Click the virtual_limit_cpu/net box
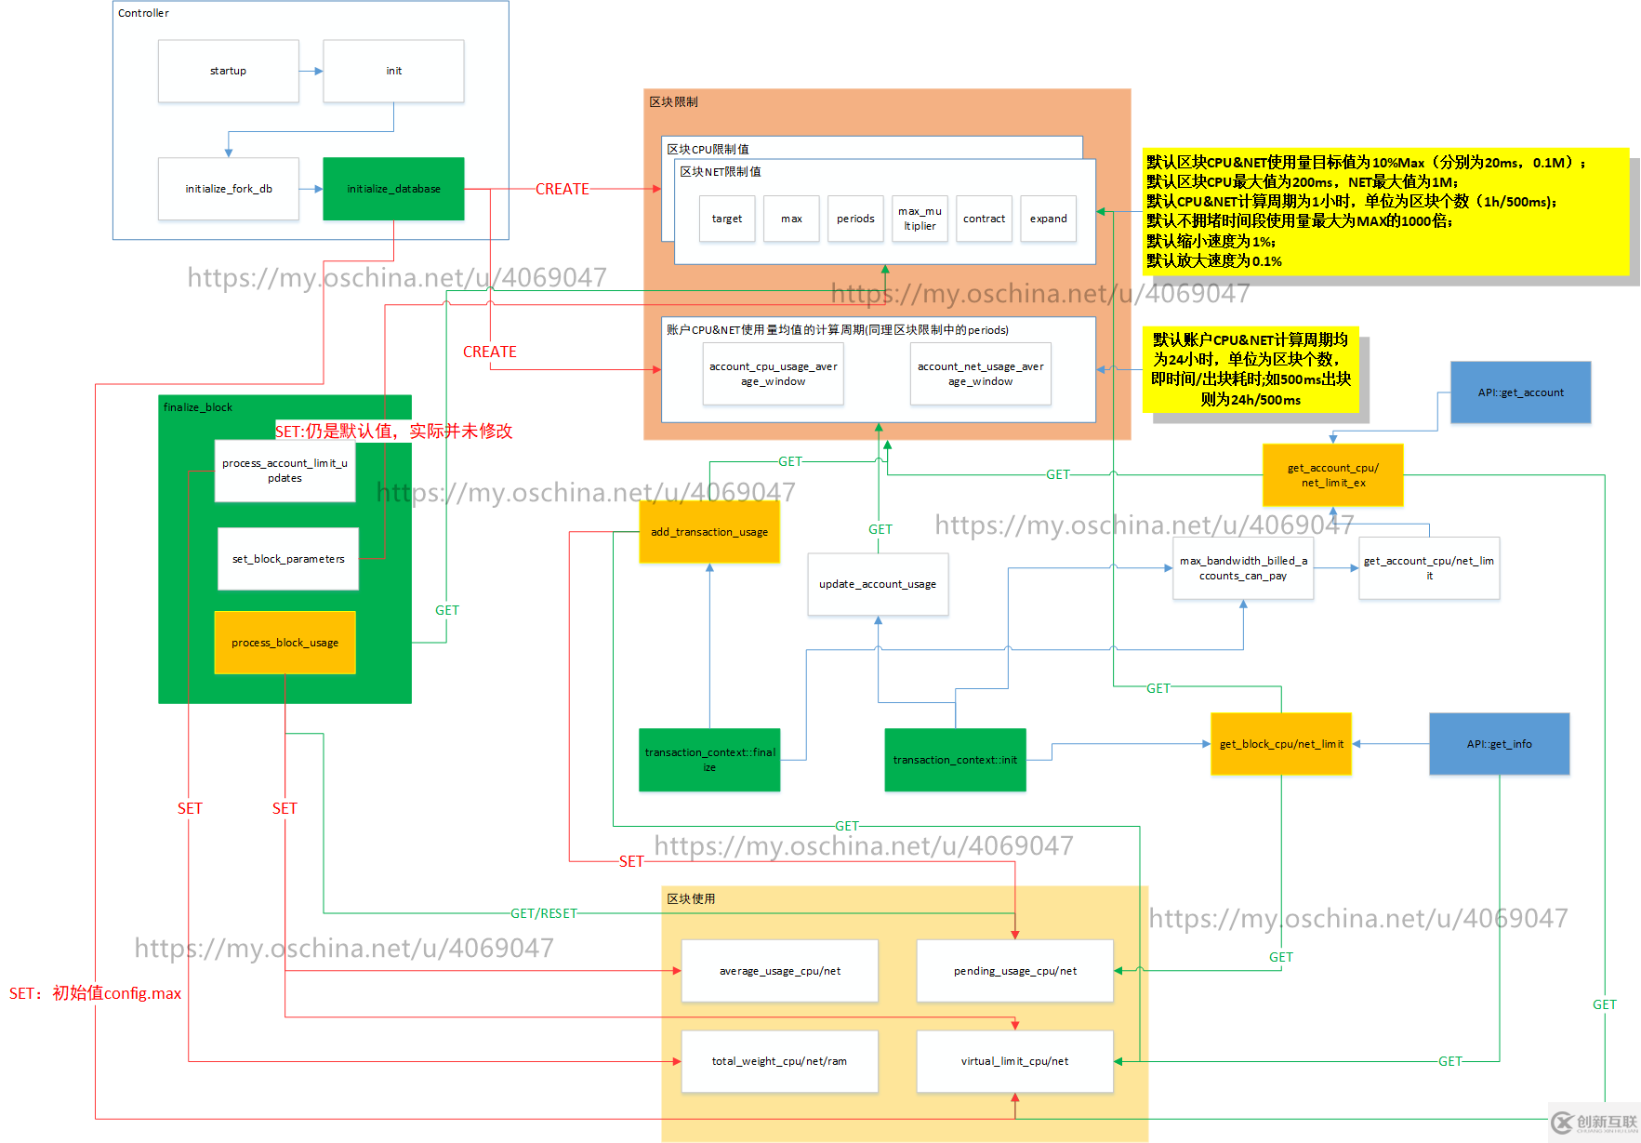Screen dimensions: 1641x1143 [1014, 1060]
